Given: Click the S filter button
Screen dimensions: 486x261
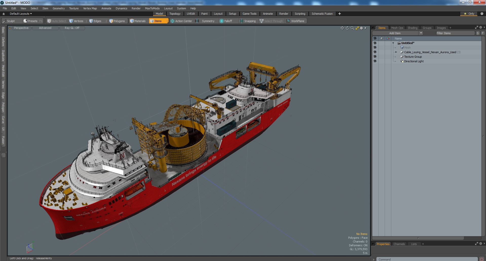Looking at the screenshot, I should click(478, 33).
